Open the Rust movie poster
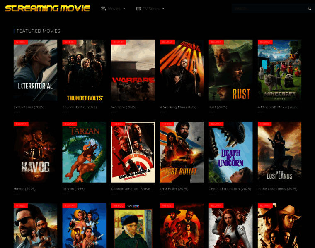This screenshot has width=315, height=248. coord(230,70)
